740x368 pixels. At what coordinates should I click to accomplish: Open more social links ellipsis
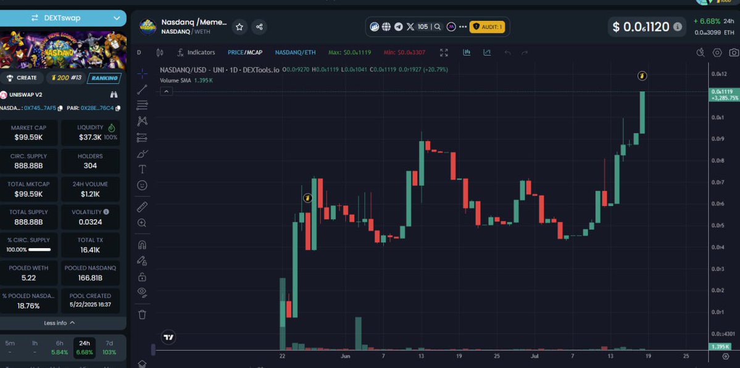pos(462,27)
